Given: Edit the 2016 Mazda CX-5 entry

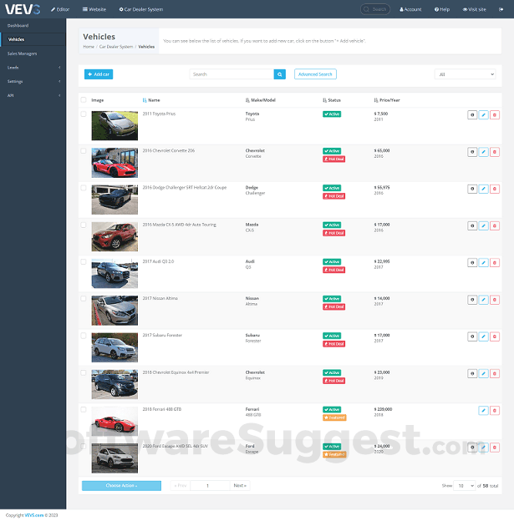Looking at the screenshot, I should (483, 226).
